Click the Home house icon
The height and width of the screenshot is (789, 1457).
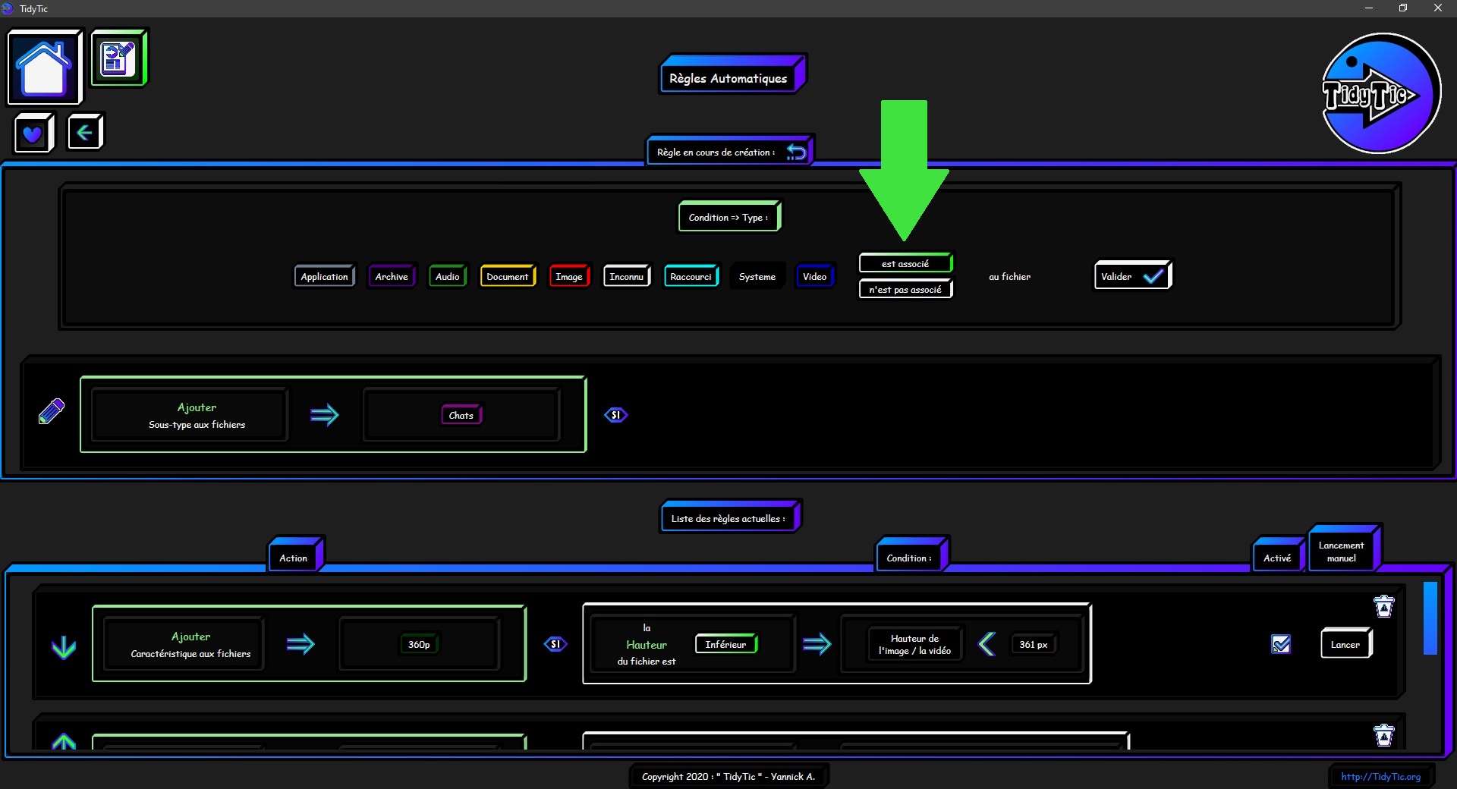point(44,68)
